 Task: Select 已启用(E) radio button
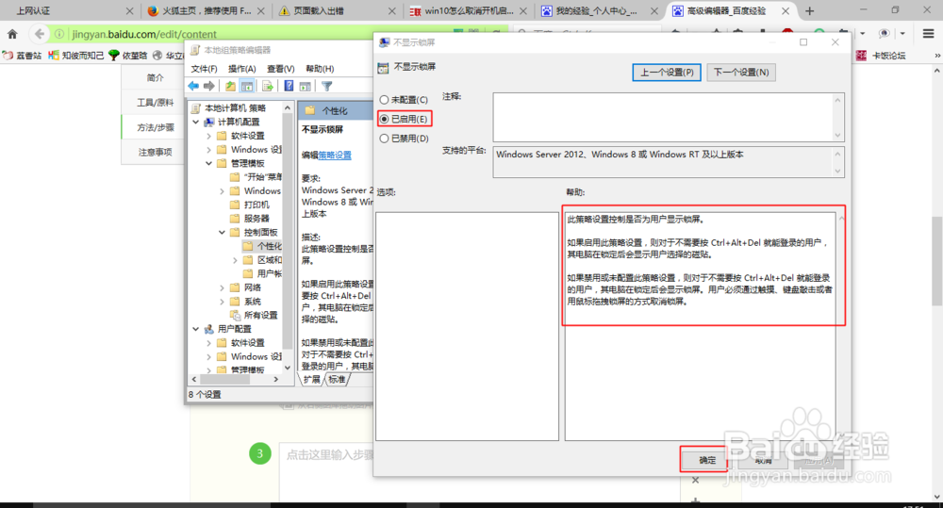pos(405,119)
